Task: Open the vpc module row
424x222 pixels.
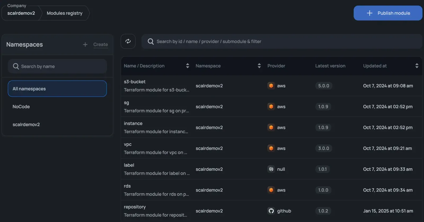Action: coord(128,144)
